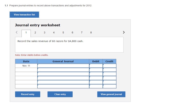Select fourth row Debit cell
The width and height of the screenshot is (179, 111).
point(96,78)
